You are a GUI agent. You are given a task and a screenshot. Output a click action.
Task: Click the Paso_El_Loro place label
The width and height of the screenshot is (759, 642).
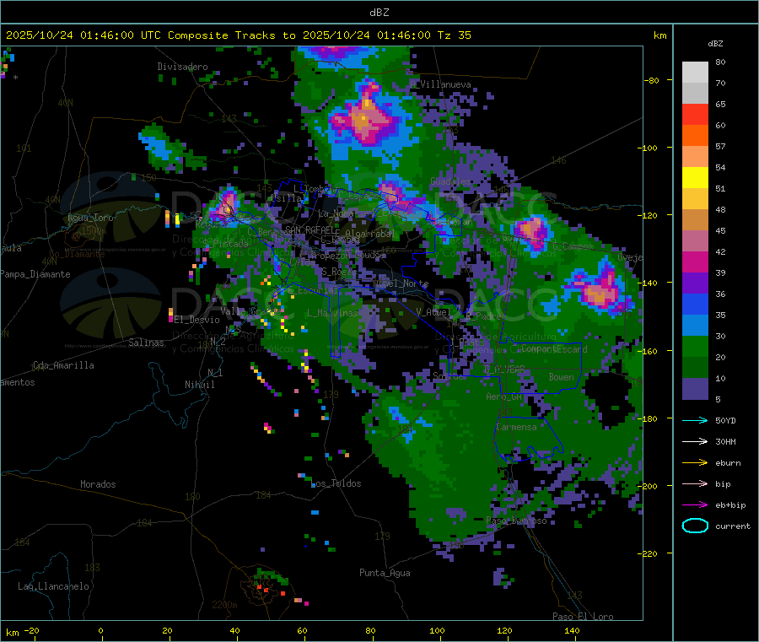583,617
